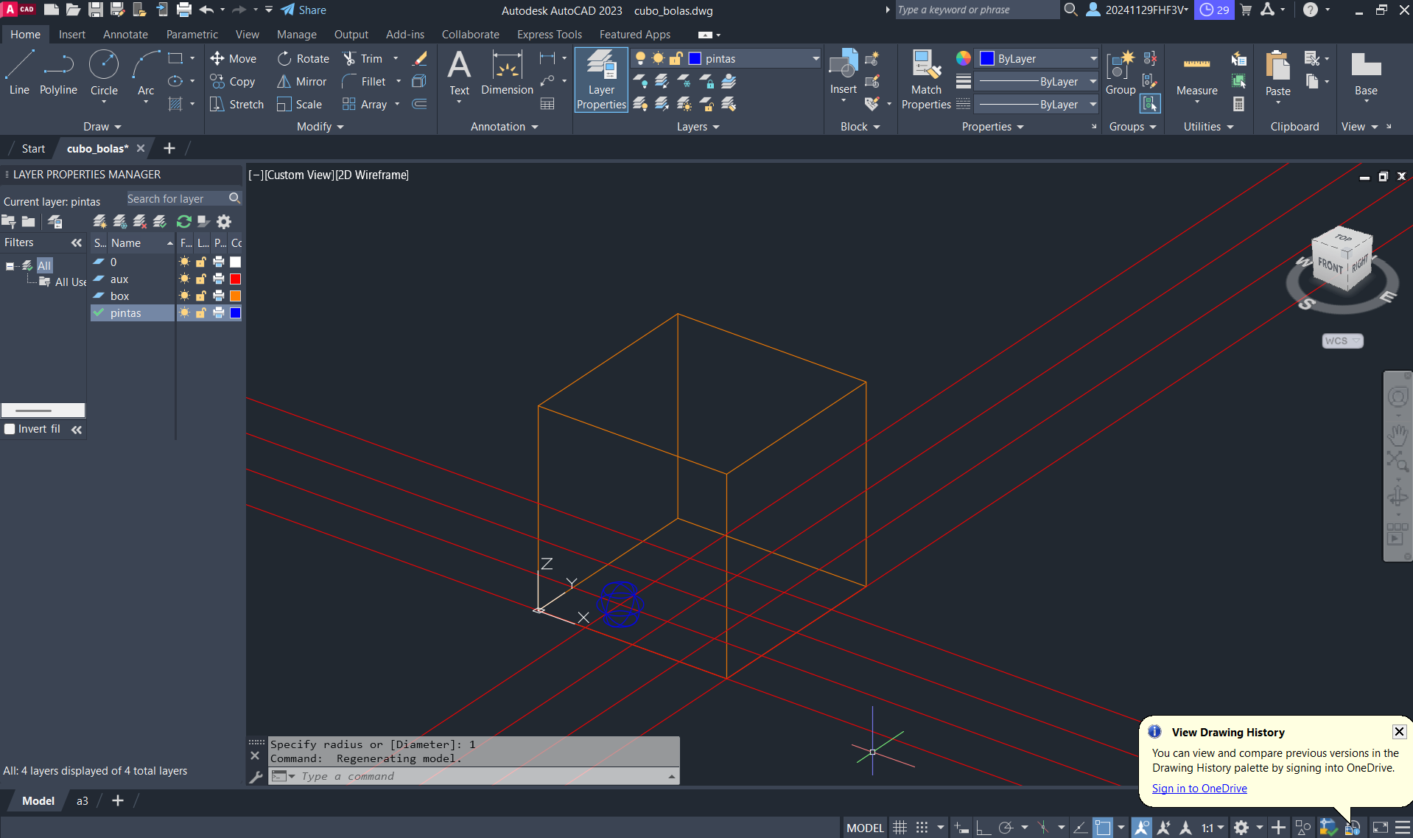Click the Mirror tool icon
Image resolution: width=1413 pixels, height=838 pixels.
pyautogui.click(x=284, y=82)
